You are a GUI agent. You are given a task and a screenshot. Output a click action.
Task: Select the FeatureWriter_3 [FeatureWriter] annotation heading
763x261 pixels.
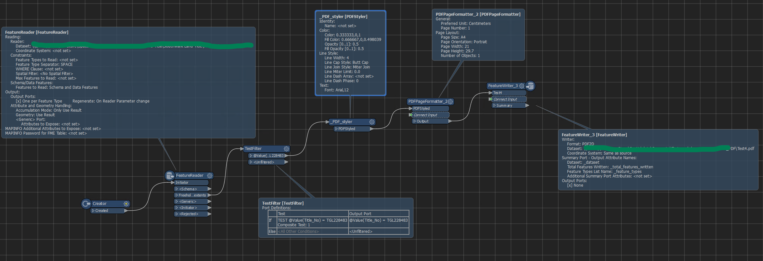(x=594, y=135)
